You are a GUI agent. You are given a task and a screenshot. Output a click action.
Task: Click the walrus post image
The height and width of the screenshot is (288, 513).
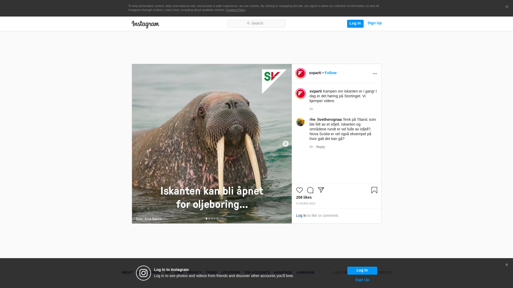pyautogui.click(x=212, y=144)
